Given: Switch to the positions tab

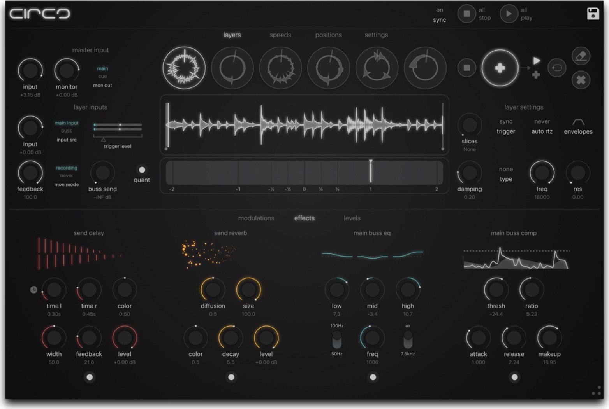Looking at the screenshot, I should [x=328, y=35].
